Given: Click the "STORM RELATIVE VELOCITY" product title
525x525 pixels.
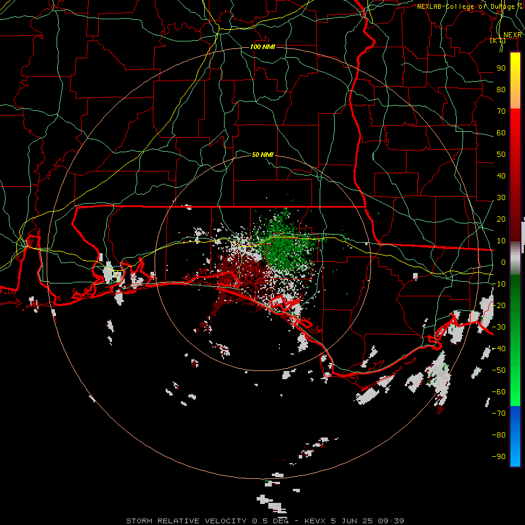Looking at the screenshot, I should tap(186, 521).
